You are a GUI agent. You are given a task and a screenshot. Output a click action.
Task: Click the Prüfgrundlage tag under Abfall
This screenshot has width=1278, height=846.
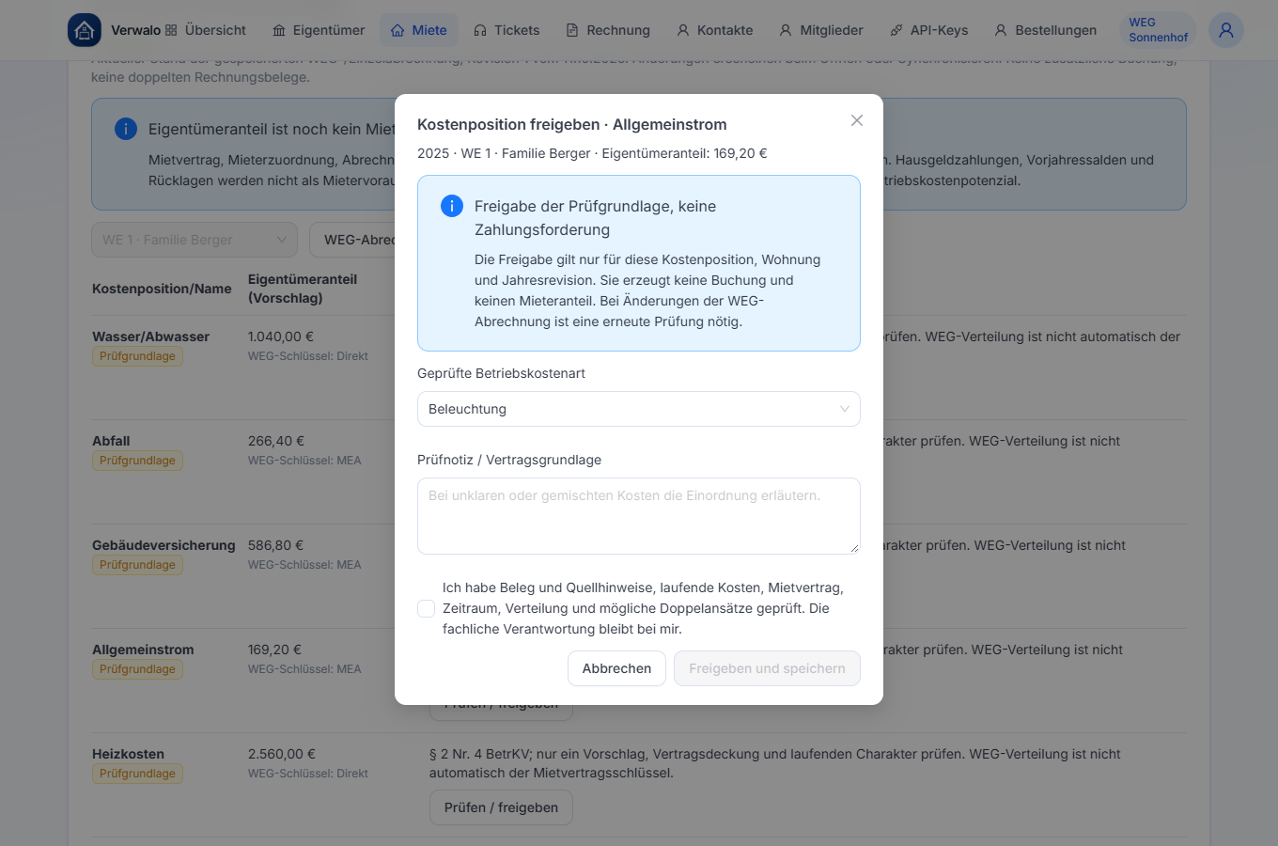tap(137, 461)
